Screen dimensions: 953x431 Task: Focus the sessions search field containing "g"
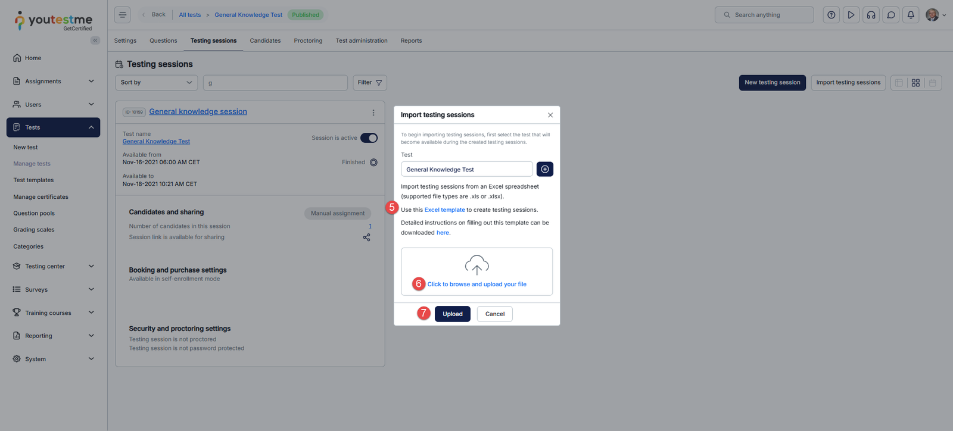(275, 83)
